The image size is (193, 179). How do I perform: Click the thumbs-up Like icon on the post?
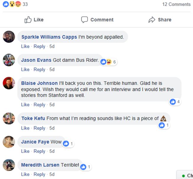point(28,20)
